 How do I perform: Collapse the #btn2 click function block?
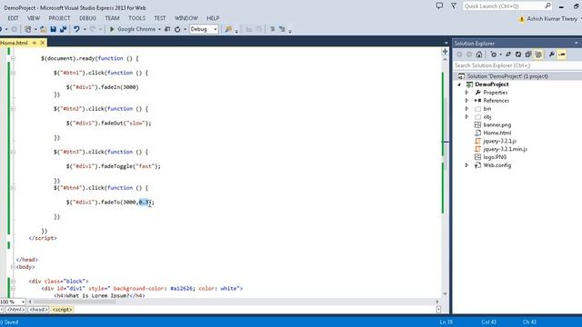(x=13, y=109)
